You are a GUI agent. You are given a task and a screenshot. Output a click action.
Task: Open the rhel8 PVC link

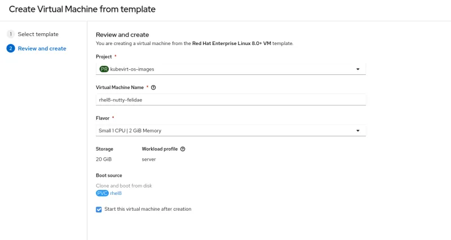click(x=116, y=193)
